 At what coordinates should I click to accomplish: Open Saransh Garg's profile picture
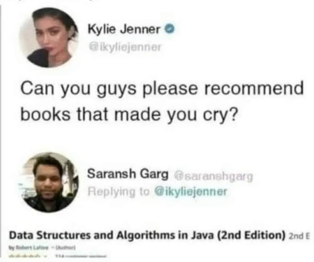pos(50,182)
